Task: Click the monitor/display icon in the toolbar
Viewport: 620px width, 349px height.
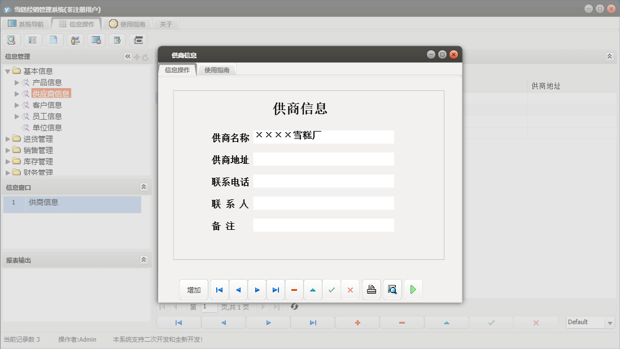Action: [96, 40]
